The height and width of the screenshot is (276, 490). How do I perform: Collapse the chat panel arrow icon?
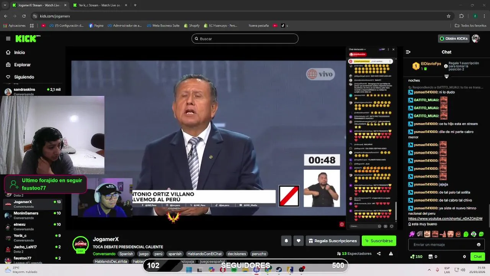tap(408, 52)
